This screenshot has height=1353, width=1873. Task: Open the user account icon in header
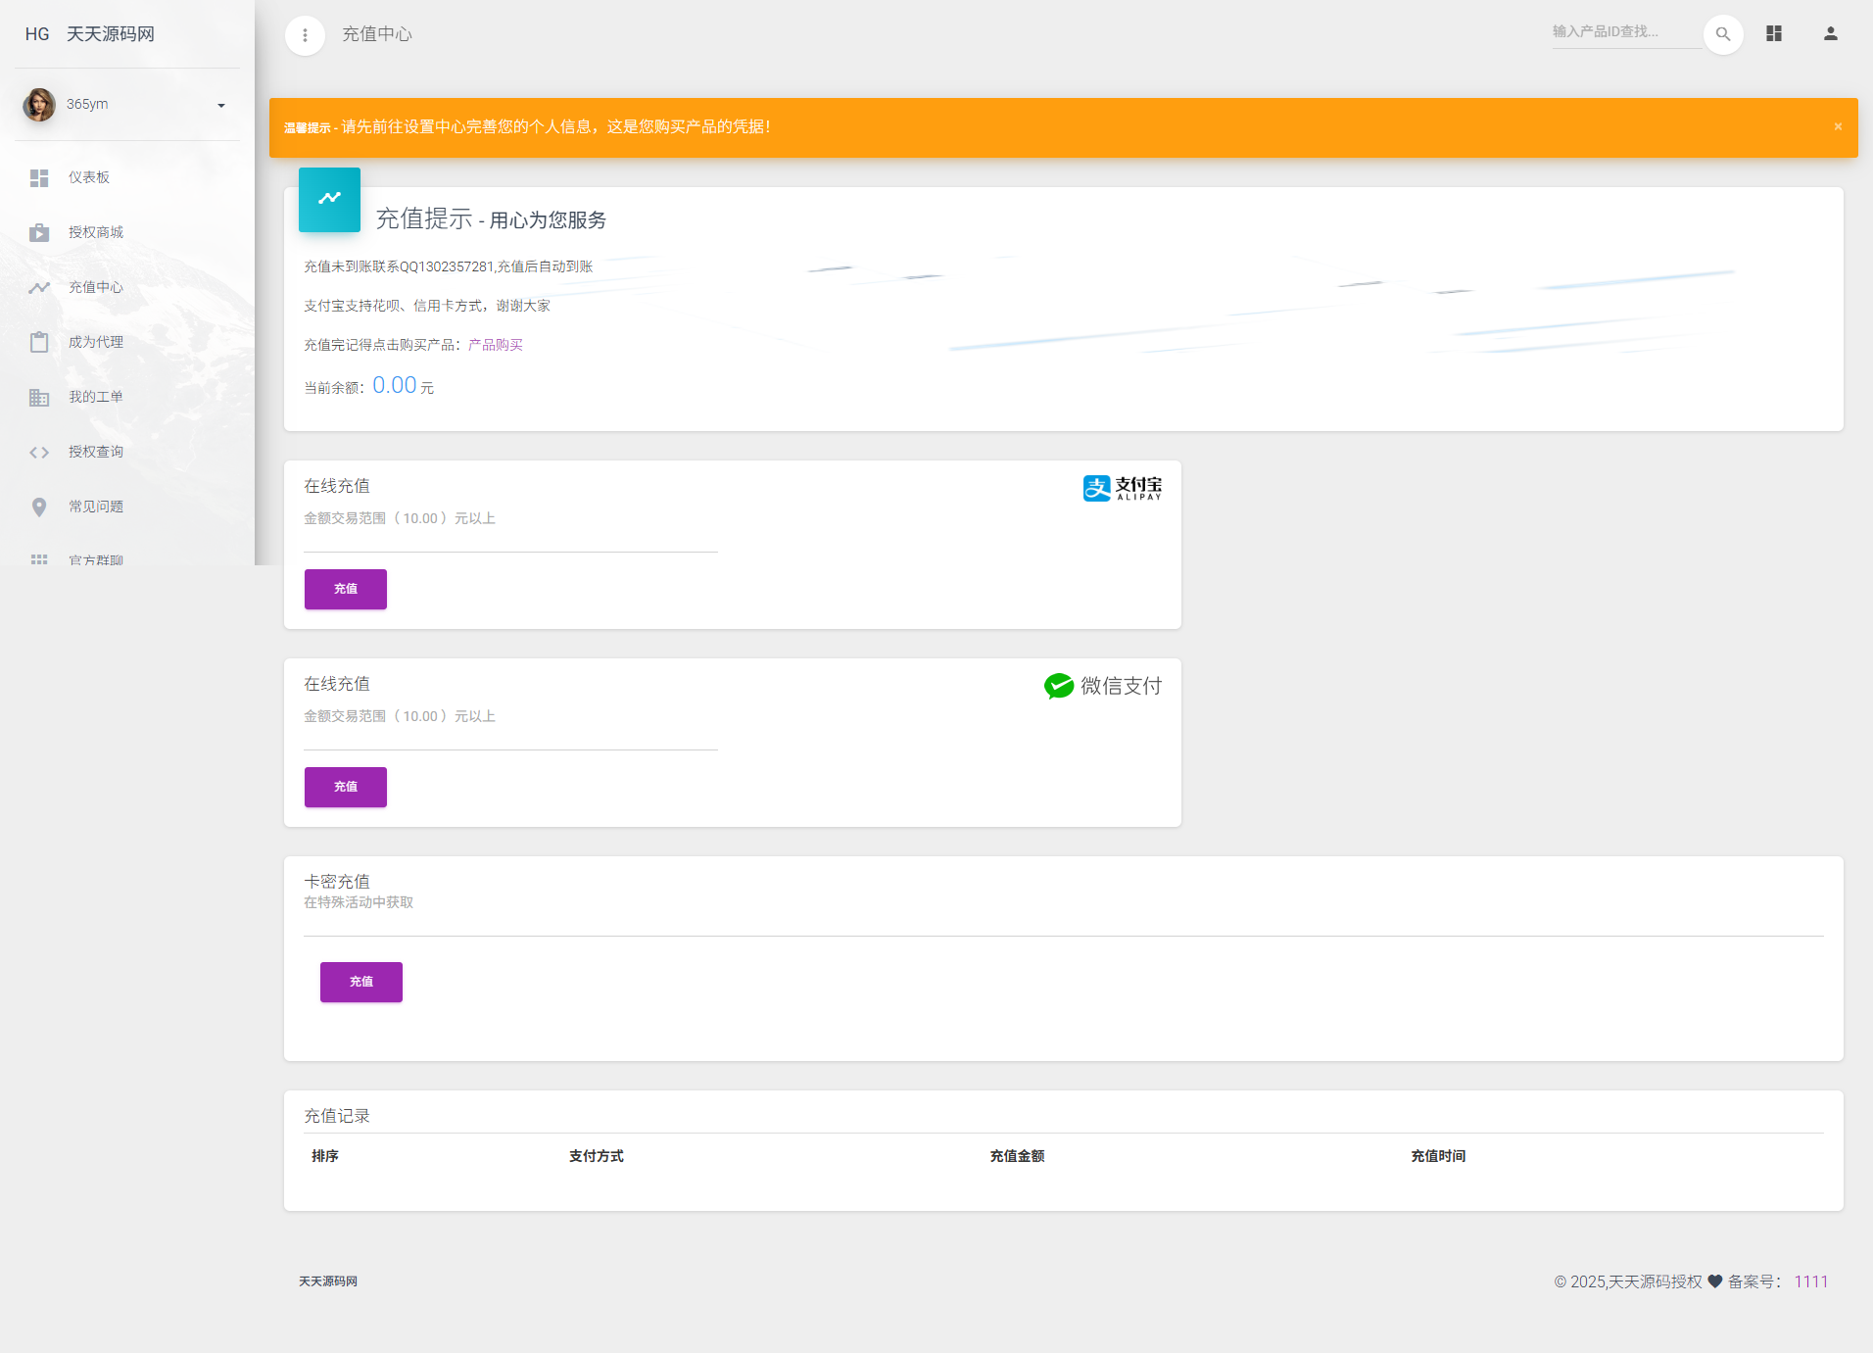[1830, 34]
